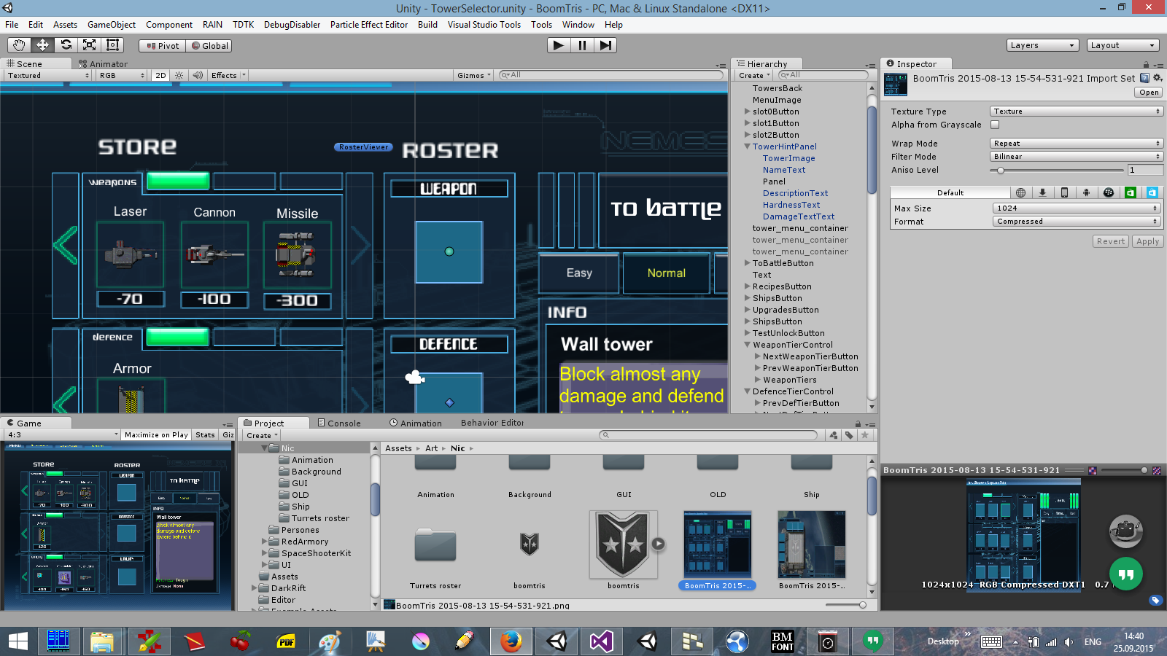Open the Inspector gear settings menu
Viewport: 1167px width, 656px height.
pyautogui.click(x=1158, y=78)
